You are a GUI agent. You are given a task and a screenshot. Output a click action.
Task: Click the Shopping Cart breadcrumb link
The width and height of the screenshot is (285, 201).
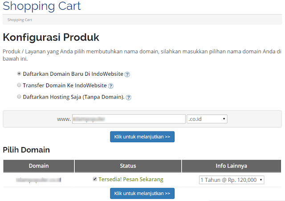(x=20, y=20)
